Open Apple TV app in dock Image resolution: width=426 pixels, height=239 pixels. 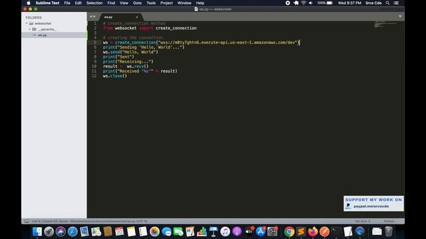point(249,232)
